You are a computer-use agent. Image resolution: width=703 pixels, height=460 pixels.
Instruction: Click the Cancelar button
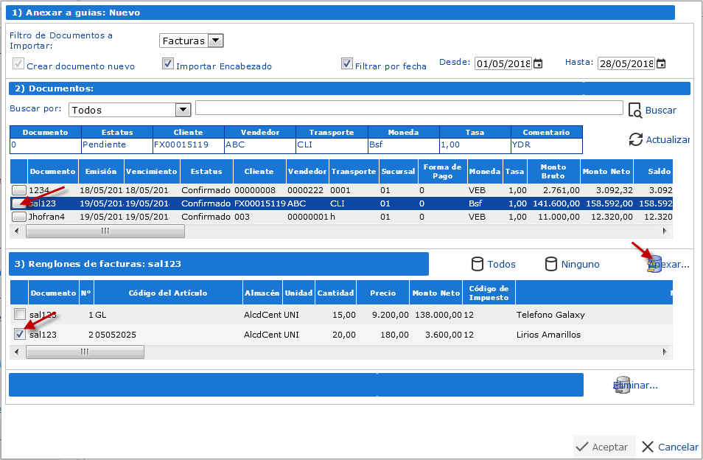click(669, 447)
